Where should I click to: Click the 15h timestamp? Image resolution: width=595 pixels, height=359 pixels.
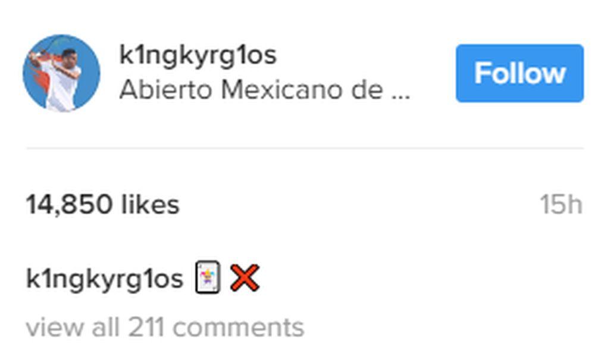tap(561, 205)
